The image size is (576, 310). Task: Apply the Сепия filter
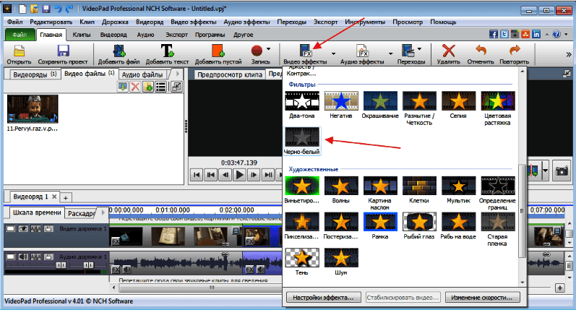pyautogui.click(x=458, y=105)
